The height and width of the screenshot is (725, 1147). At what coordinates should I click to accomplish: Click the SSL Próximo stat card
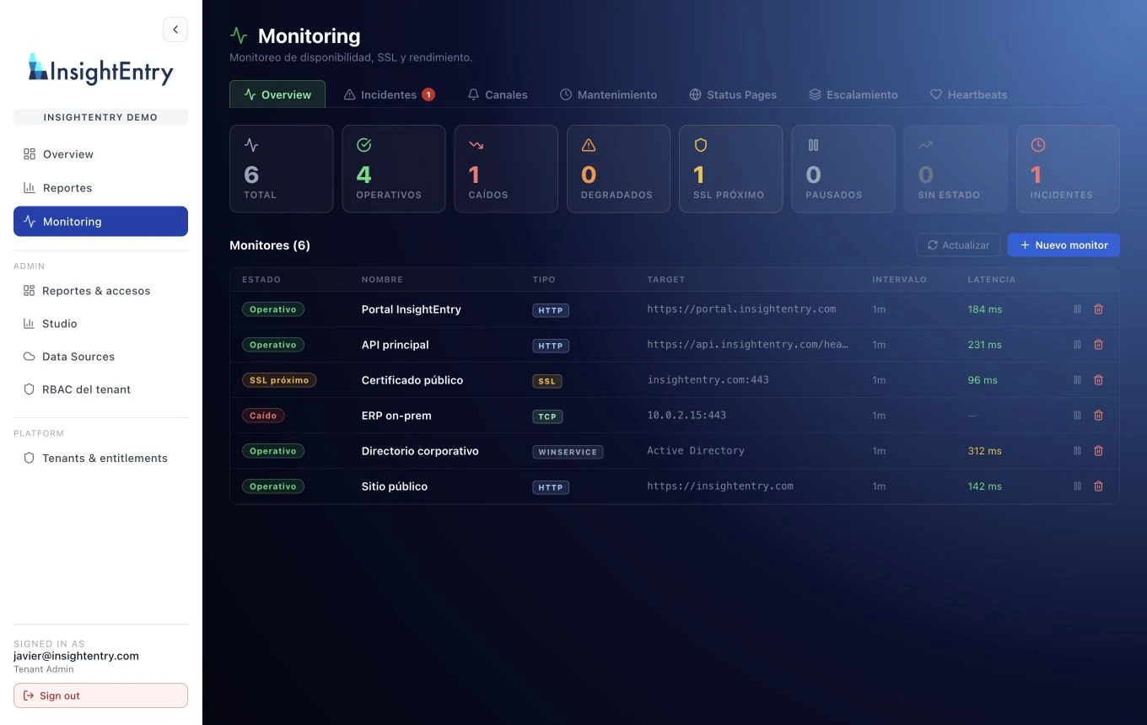pyautogui.click(x=731, y=169)
